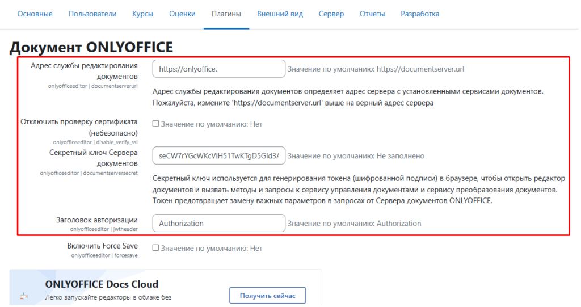Go to the Разработка tab
The height and width of the screenshot is (307, 581).
420,14
